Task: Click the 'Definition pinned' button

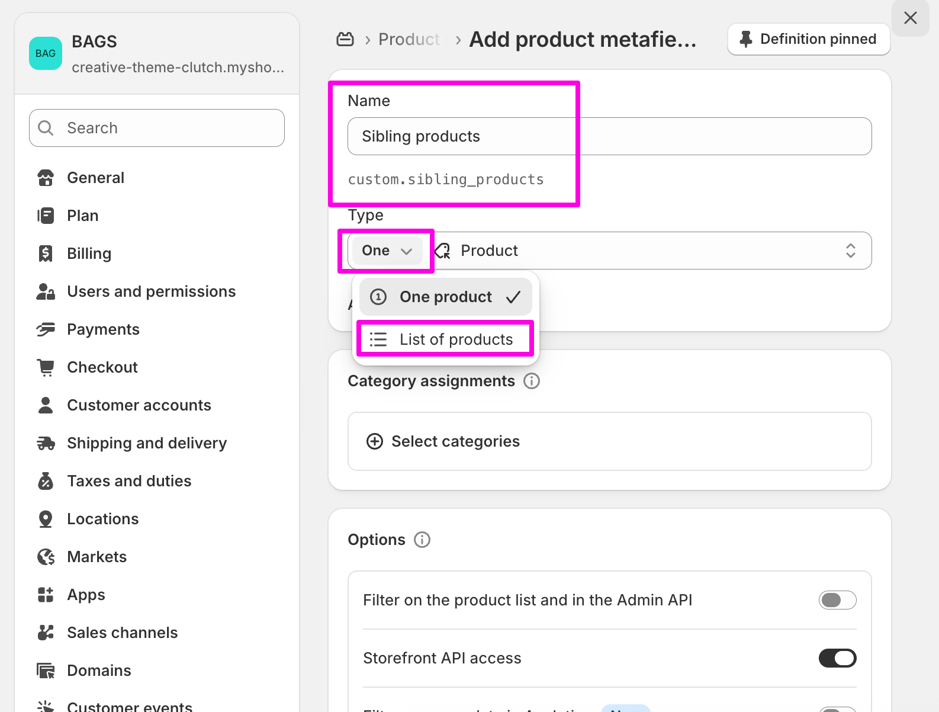Action: pyautogui.click(x=809, y=39)
